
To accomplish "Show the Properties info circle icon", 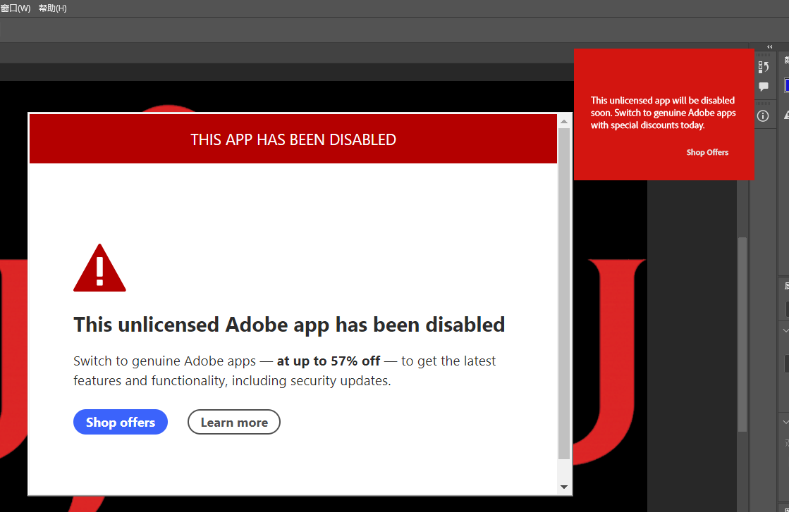I will 763,115.
